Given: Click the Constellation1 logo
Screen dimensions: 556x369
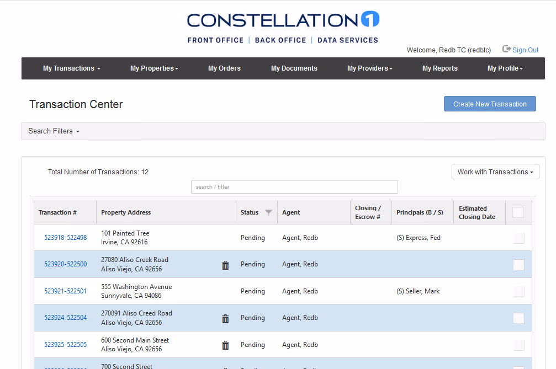Looking at the screenshot, I should click(x=283, y=28).
